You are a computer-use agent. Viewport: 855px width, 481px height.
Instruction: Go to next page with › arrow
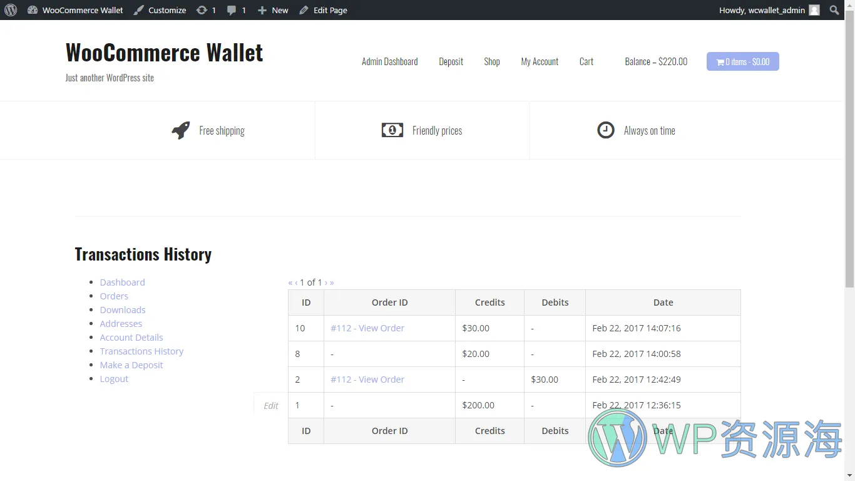pyautogui.click(x=326, y=282)
